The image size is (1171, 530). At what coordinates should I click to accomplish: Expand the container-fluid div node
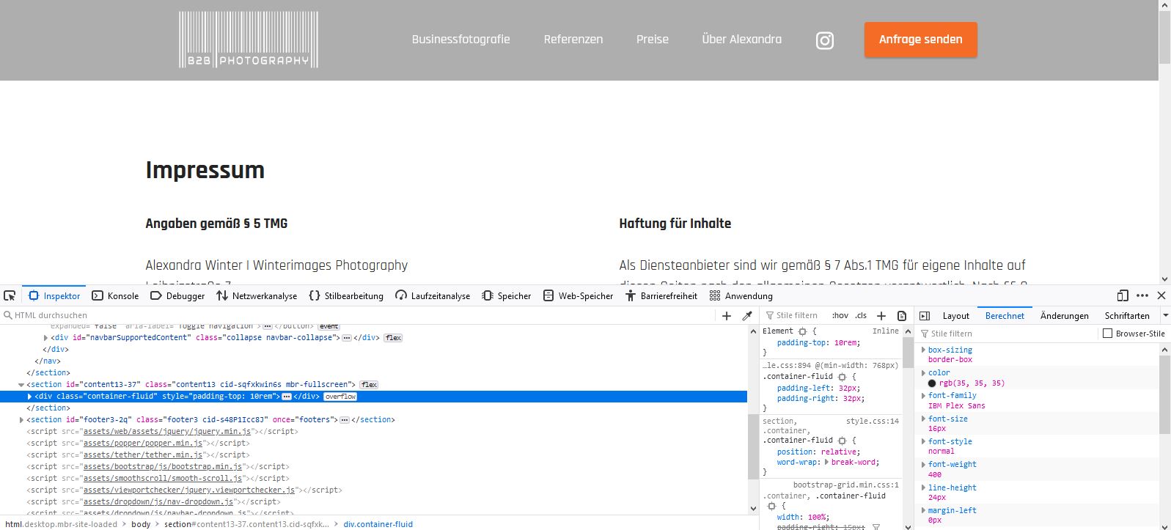29,397
